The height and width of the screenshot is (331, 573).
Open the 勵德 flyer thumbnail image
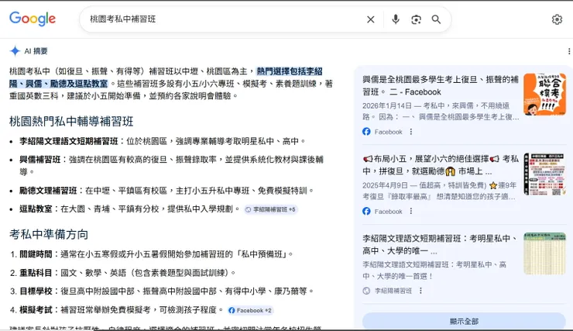tap(544, 174)
